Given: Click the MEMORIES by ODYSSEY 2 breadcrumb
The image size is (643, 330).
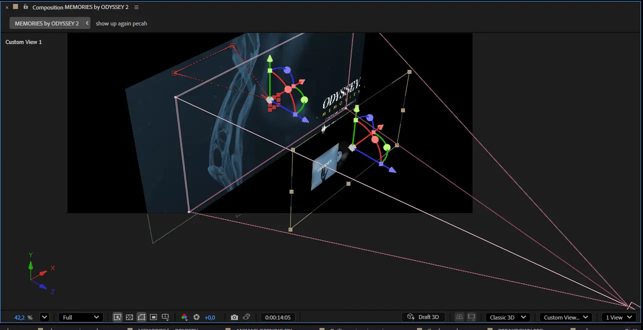Looking at the screenshot, I should click(x=46, y=23).
